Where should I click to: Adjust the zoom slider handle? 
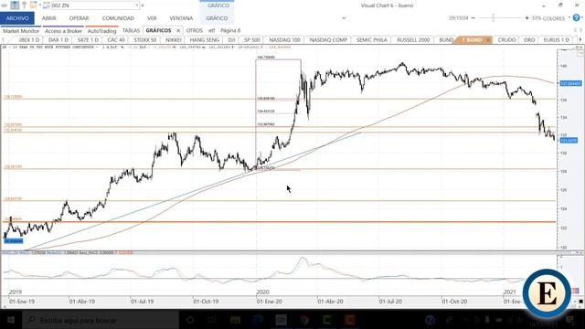click(493, 18)
